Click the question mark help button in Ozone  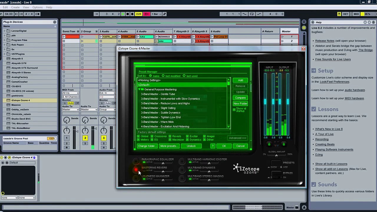213,146
